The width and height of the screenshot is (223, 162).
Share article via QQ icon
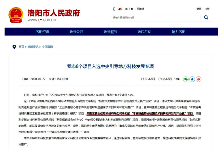pyautogui.click(x=192, y=79)
